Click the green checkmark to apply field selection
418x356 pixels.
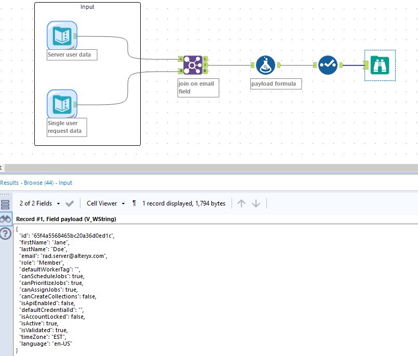coord(70,203)
